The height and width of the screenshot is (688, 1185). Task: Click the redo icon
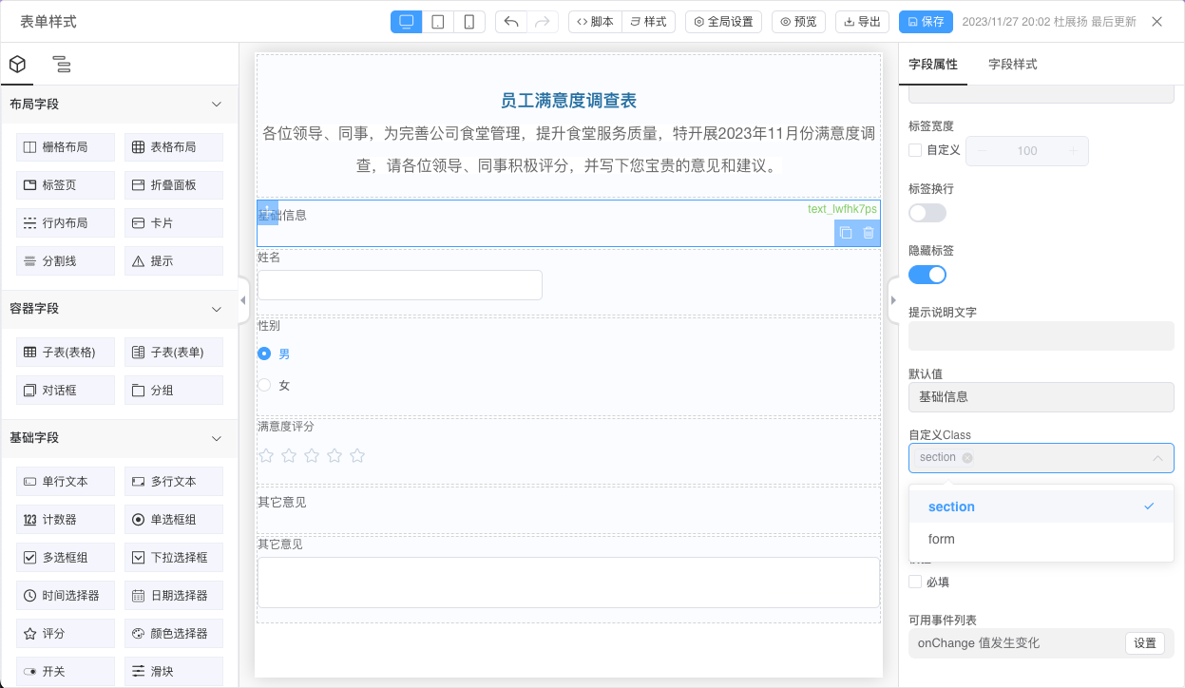543,21
